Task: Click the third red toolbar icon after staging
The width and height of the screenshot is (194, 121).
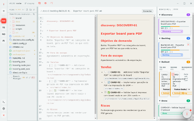Action: click(52, 3)
